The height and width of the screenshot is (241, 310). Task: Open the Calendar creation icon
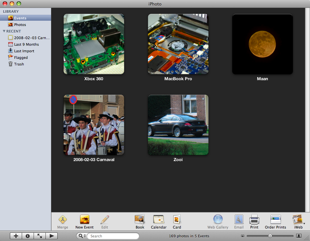[158, 219]
